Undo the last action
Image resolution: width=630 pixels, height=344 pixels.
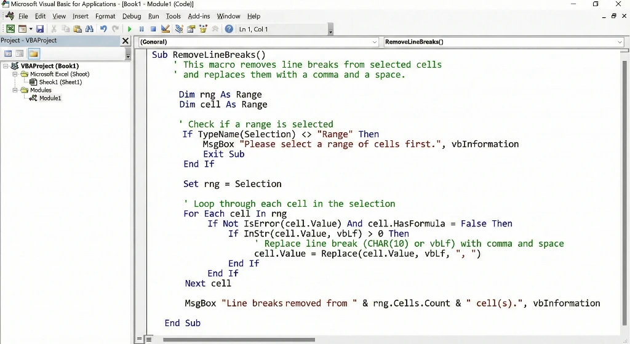pyautogui.click(x=103, y=29)
